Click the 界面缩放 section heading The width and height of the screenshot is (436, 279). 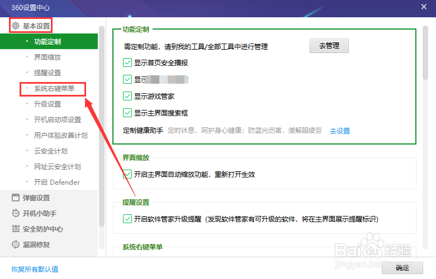coord(136,157)
